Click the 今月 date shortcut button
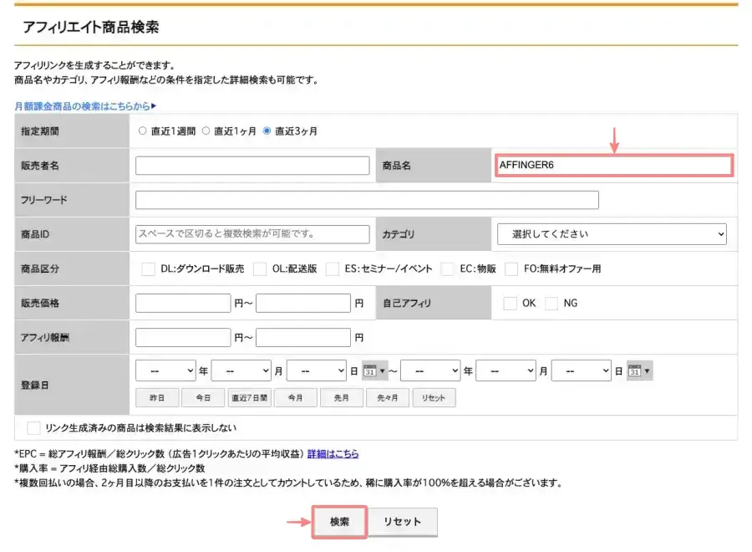The image size is (752, 552). point(295,396)
